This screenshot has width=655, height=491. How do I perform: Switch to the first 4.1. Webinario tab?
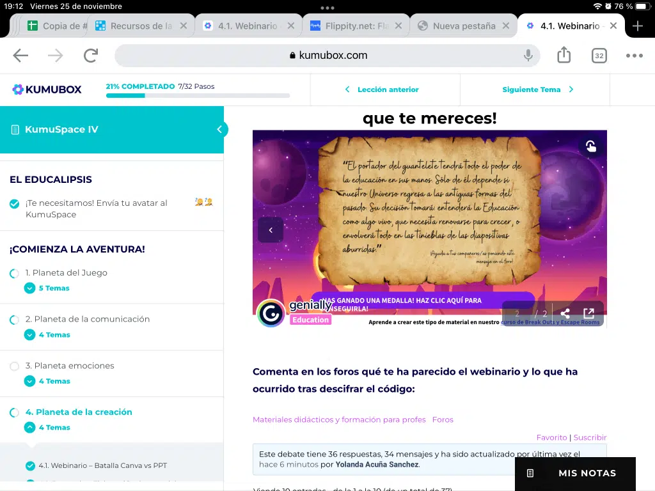[x=248, y=26]
